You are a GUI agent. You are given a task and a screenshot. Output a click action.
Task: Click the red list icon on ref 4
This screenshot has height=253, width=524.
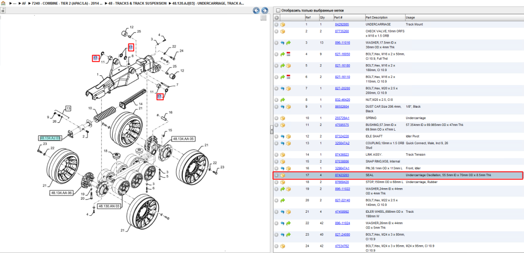(288, 54)
